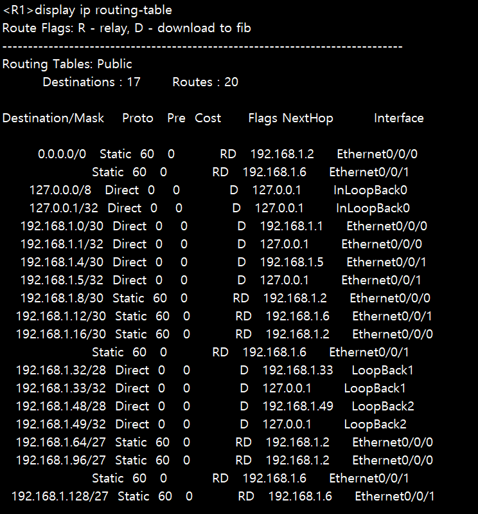Select destination 192.168.1.0/30
478x514 pixels.
(62, 226)
